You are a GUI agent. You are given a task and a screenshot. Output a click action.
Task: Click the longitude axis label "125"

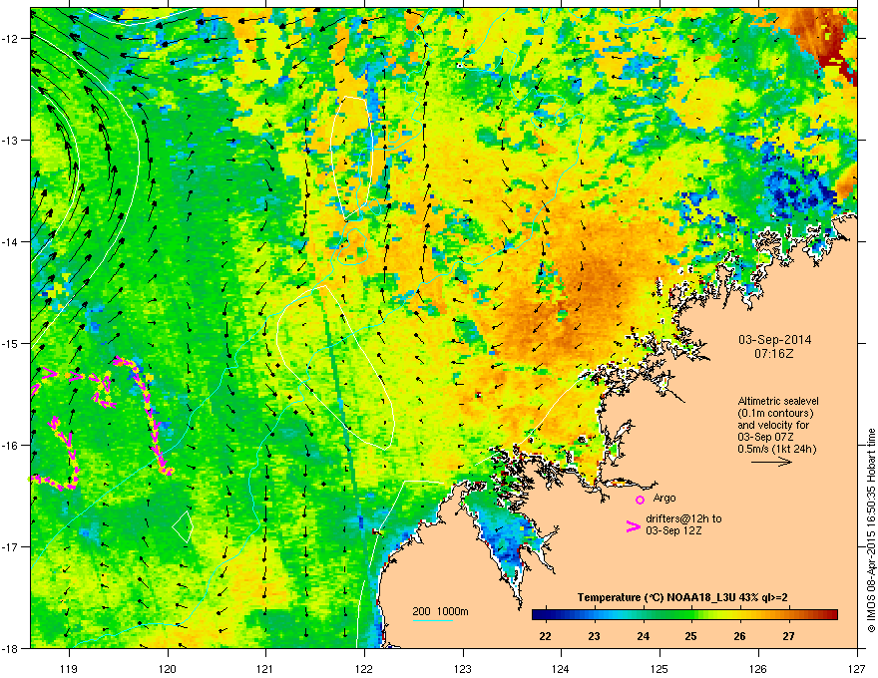pyautogui.click(x=659, y=668)
